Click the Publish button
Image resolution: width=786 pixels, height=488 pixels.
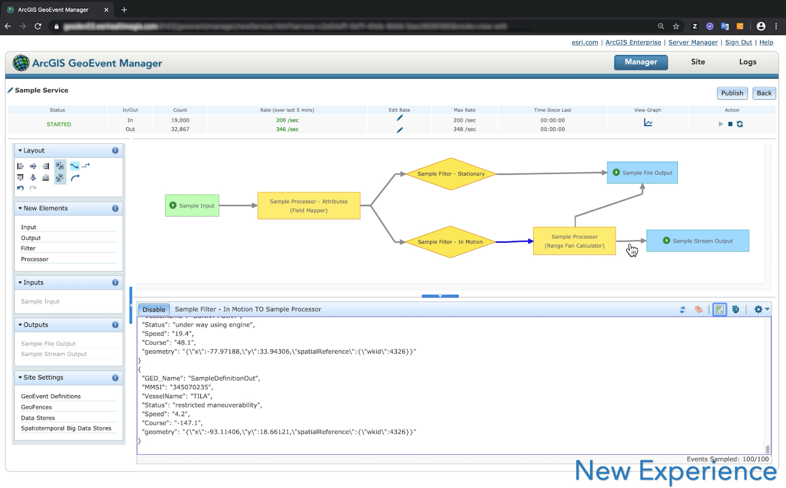(732, 93)
